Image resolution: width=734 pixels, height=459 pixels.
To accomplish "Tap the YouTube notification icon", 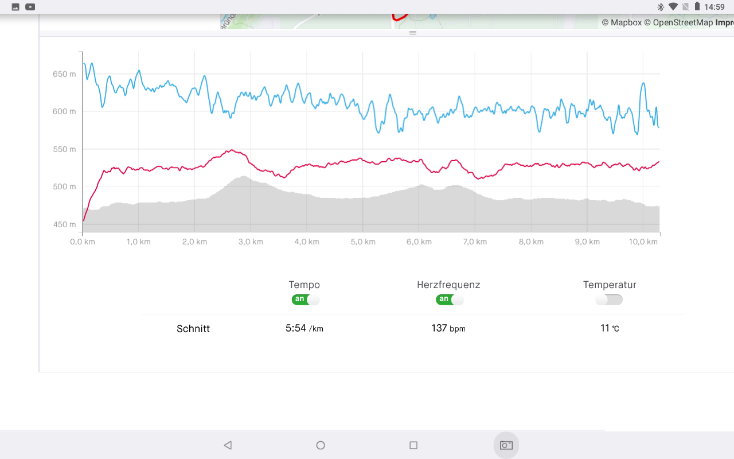I will [30, 7].
